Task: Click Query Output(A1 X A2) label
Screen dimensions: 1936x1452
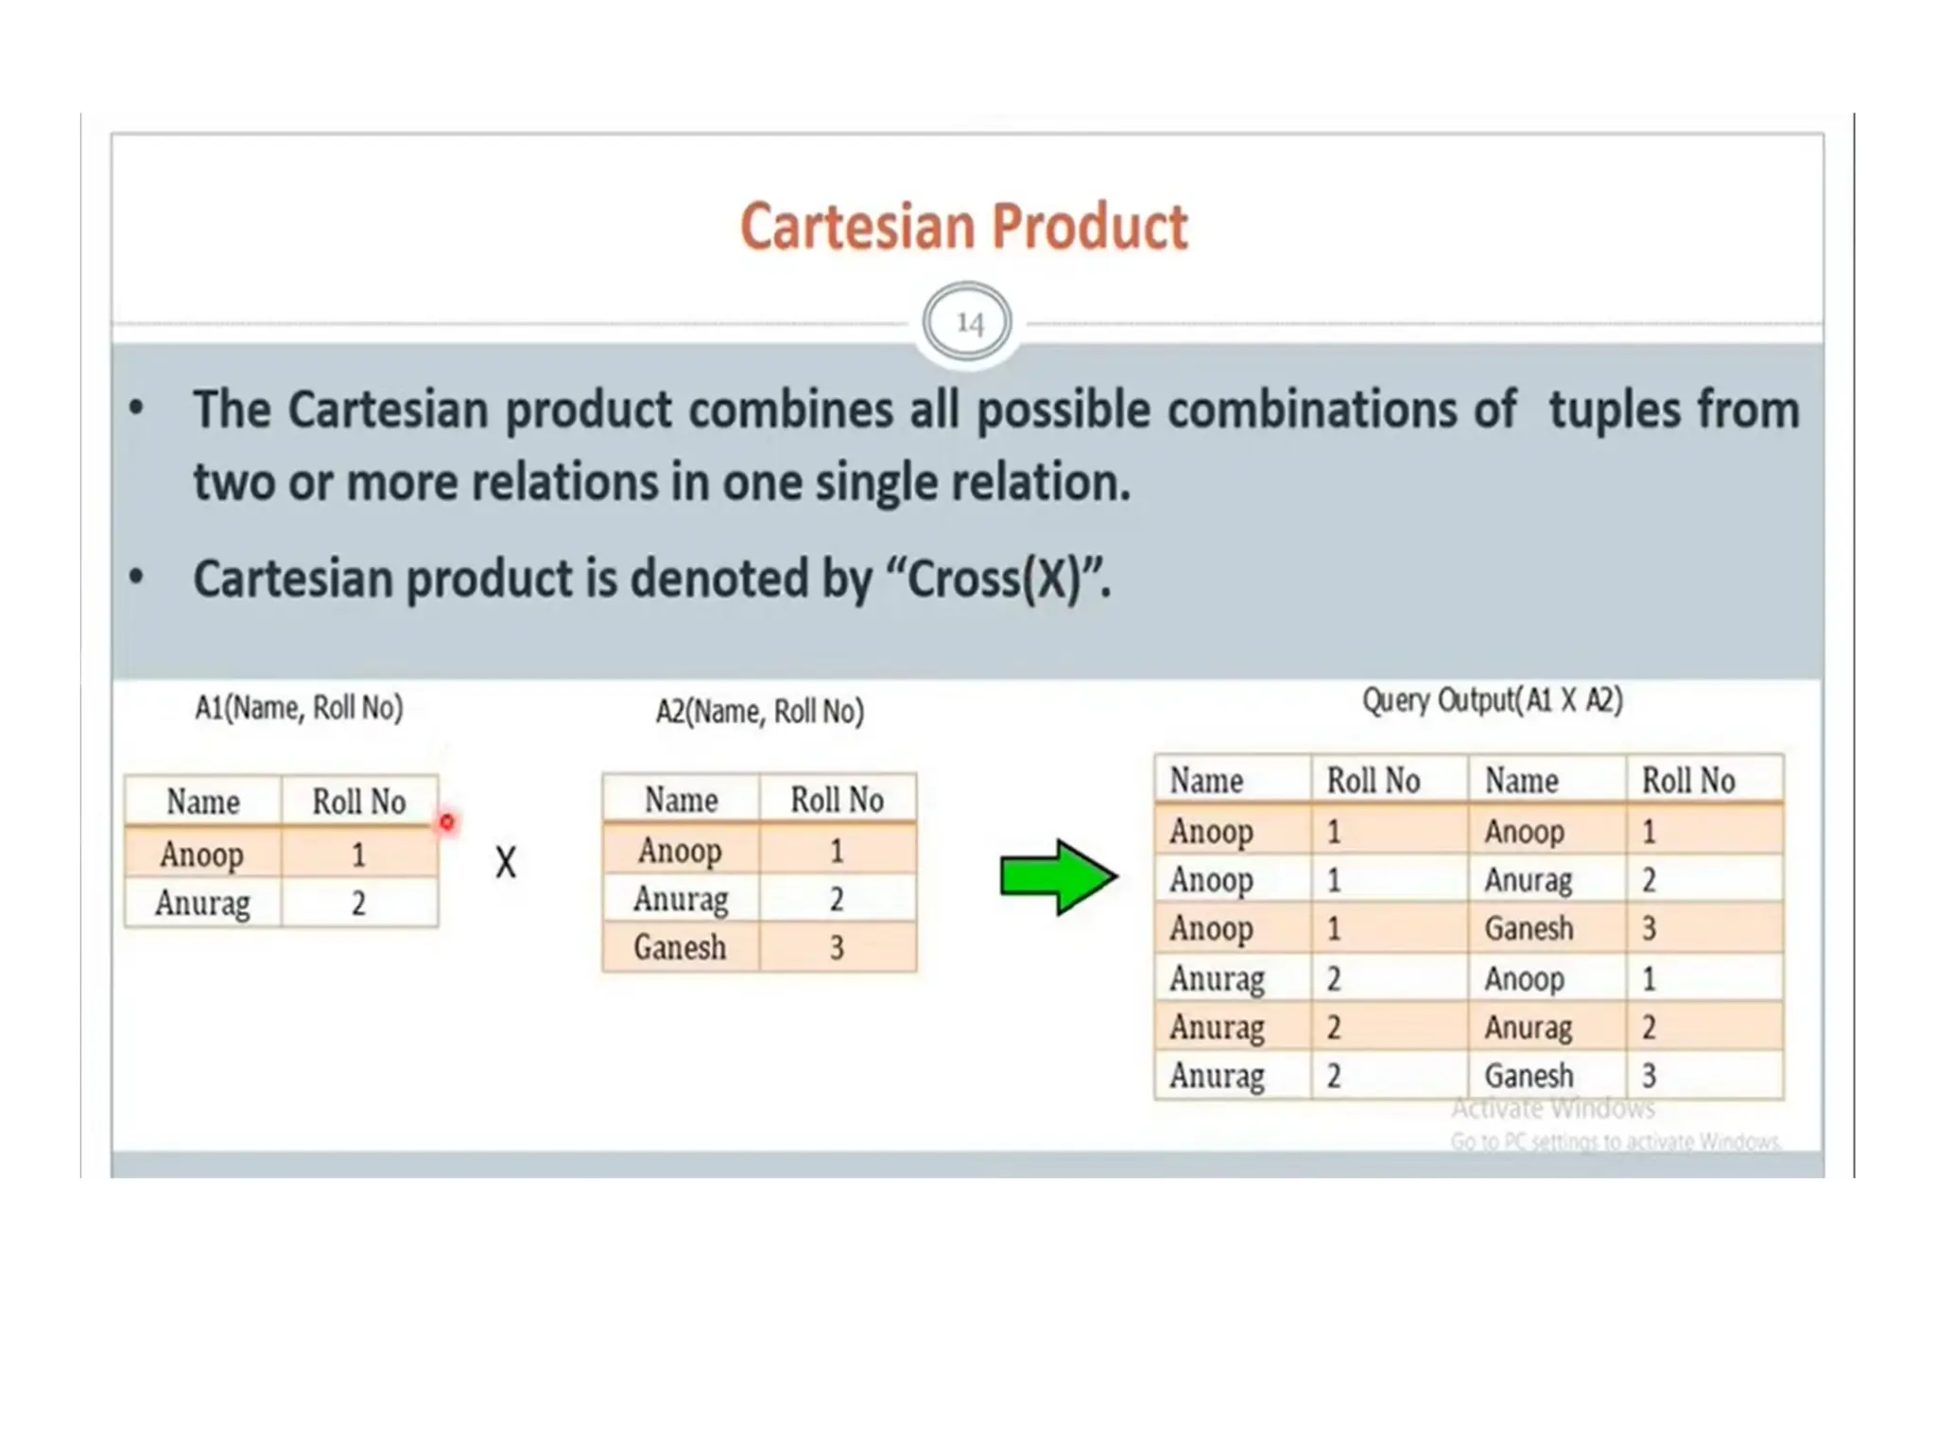Action: (x=1492, y=700)
